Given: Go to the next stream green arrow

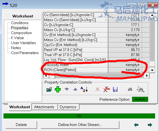Looking at the screenshot, I should click(150, 125).
